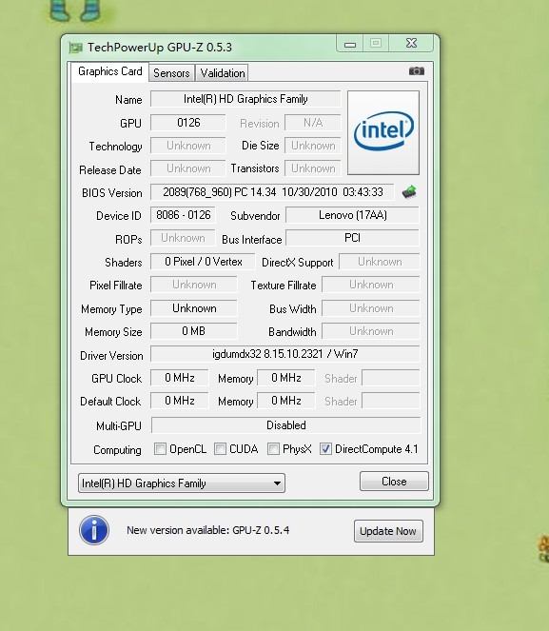Uncheck the DirectCompute 4.1 checkbox

tap(325, 448)
